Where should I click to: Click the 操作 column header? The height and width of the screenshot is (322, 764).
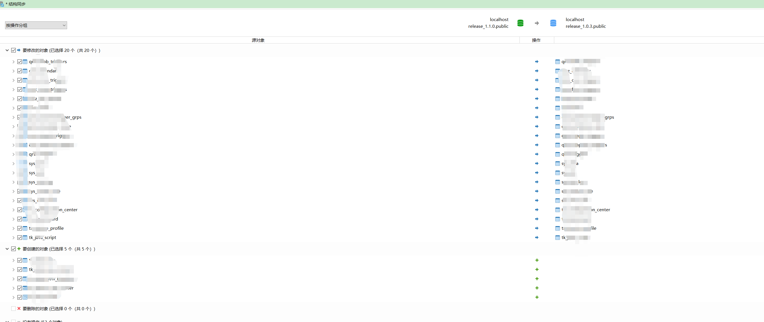(x=536, y=40)
